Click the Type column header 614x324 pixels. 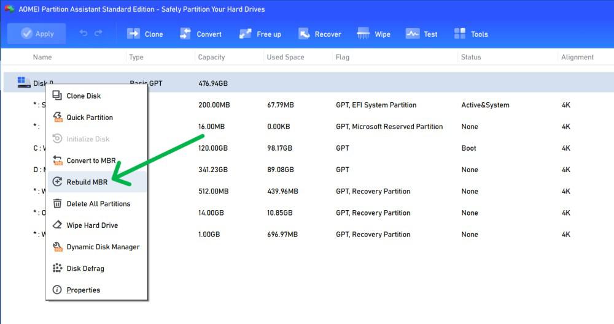point(136,57)
